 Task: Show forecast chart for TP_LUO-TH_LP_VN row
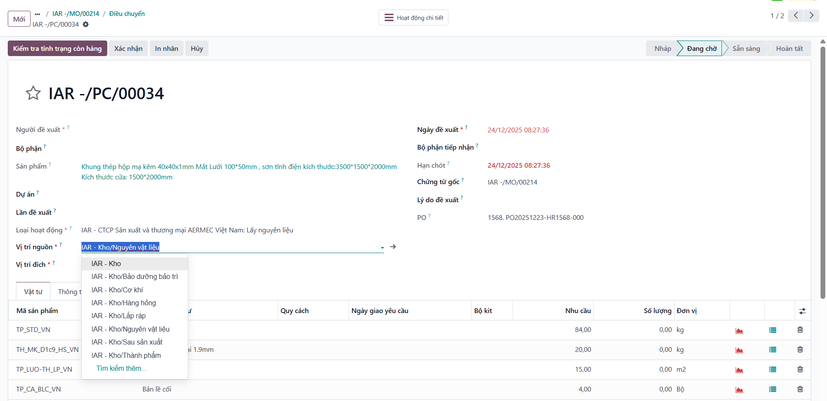click(739, 370)
